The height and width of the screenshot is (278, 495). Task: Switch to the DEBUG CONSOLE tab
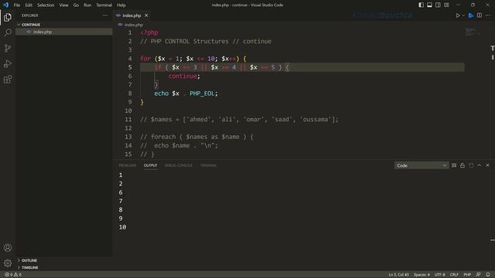coord(179,165)
